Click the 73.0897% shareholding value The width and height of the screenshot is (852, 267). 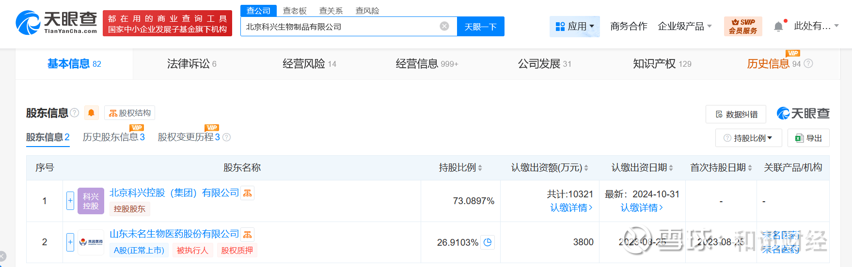[473, 201]
